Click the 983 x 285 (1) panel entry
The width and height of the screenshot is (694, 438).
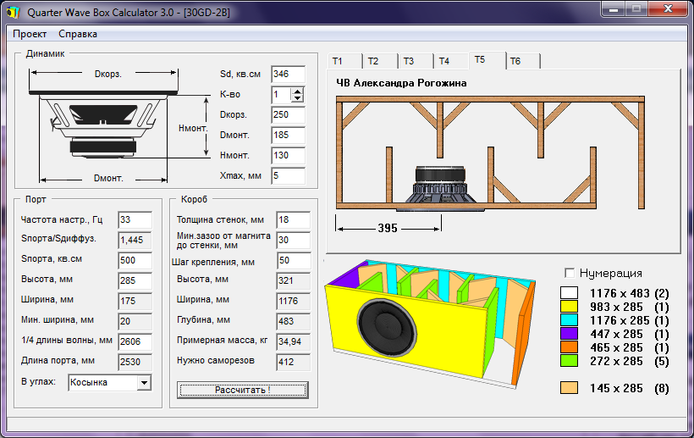tap(630, 307)
